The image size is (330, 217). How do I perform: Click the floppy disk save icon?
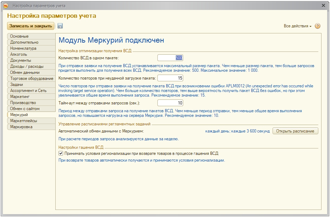point(60,26)
